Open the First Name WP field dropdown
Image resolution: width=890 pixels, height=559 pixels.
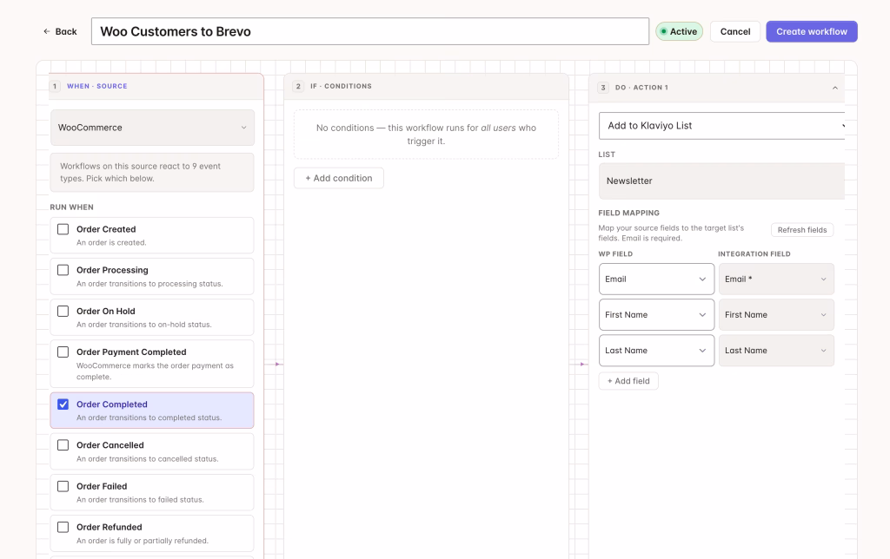tap(656, 314)
